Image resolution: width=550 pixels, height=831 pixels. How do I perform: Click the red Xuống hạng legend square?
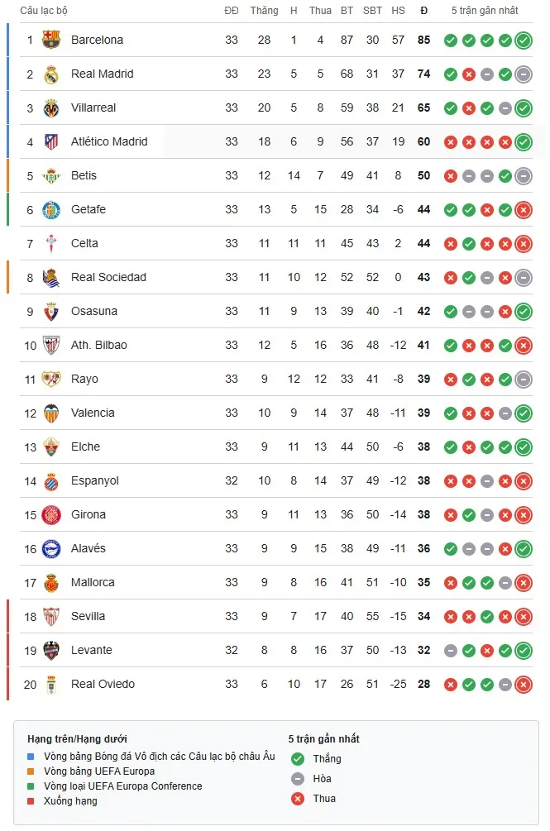pyautogui.click(x=30, y=800)
